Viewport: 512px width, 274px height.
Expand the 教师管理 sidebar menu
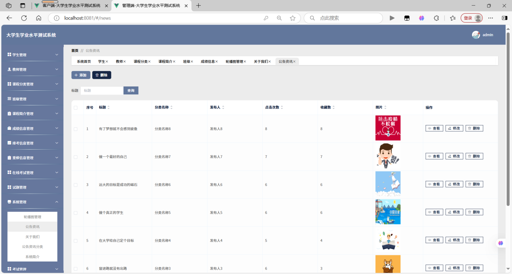[x=33, y=69]
